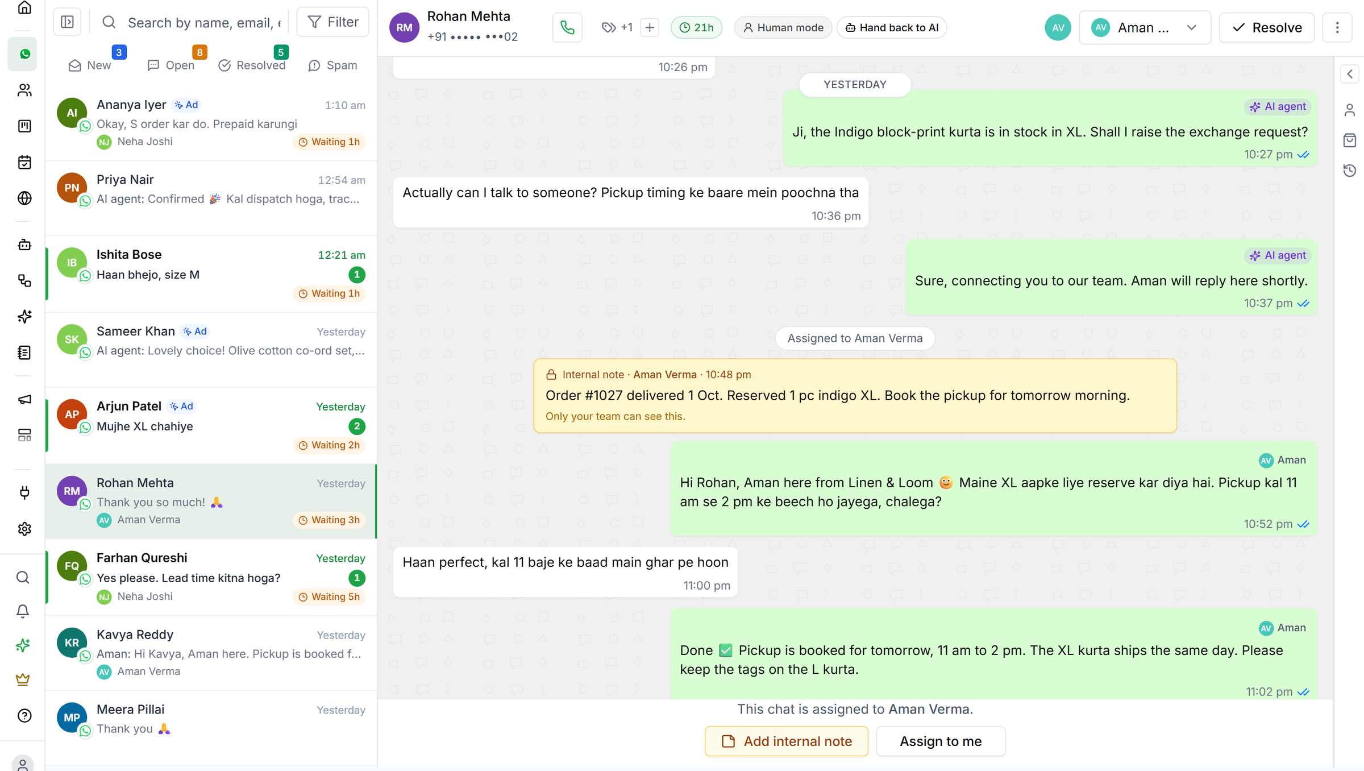1364x771 pixels.
Task: Open contact profile icon in right rail
Action: [1350, 110]
